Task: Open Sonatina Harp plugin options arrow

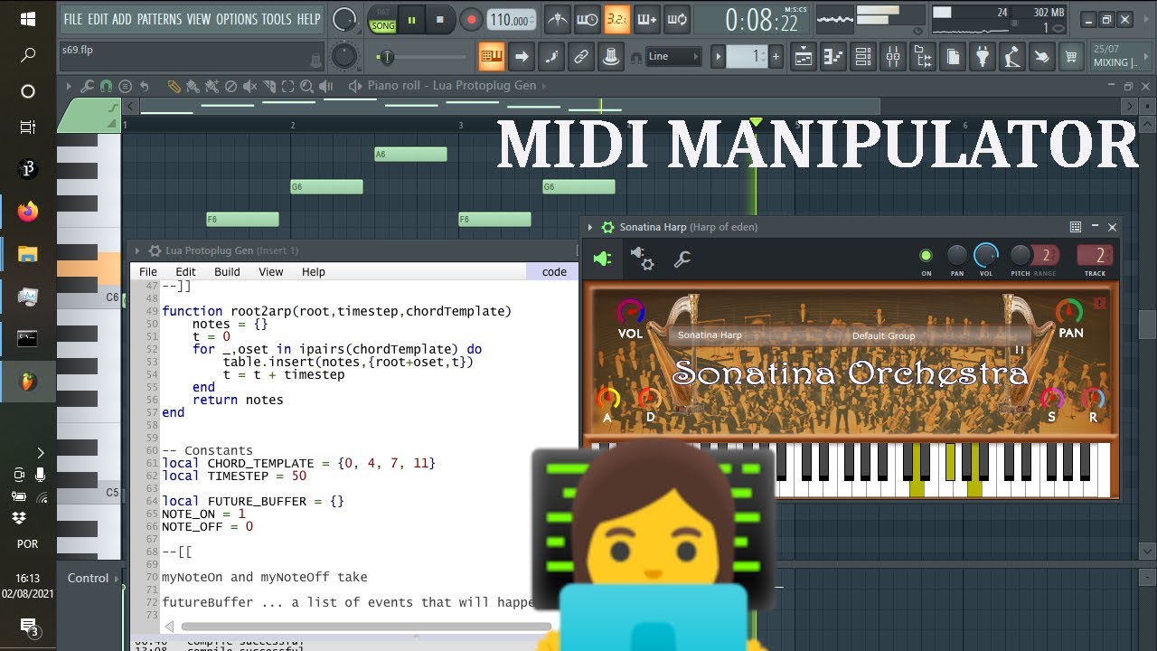Action: (590, 227)
